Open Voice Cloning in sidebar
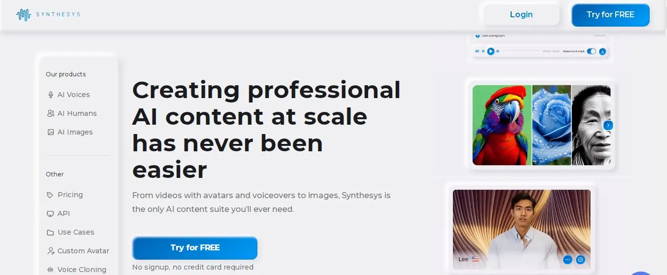 tap(76, 270)
